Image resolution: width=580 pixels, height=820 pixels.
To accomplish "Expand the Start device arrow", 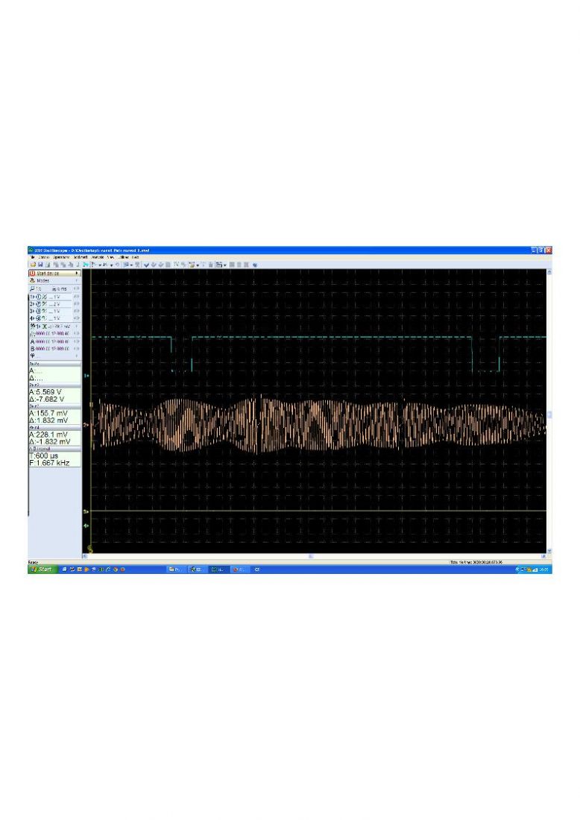I will click(x=77, y=274).
